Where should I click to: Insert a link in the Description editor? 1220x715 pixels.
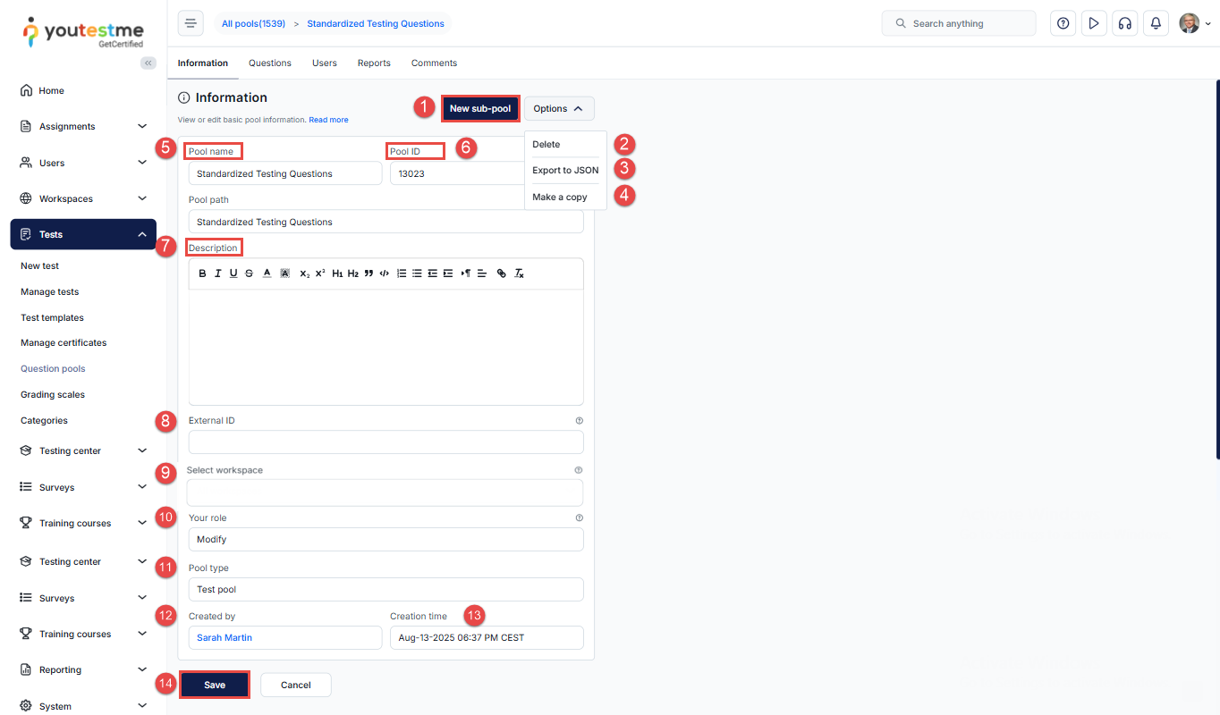coord(501,273)
